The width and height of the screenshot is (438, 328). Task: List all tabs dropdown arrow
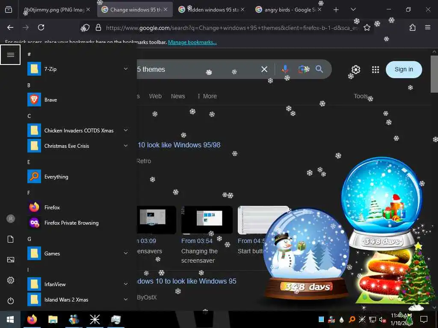tap(353, 9)
